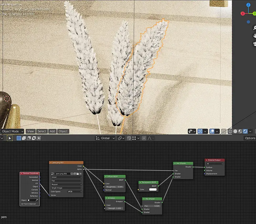
Task: Open the Object menu
Action: (63, 131)
